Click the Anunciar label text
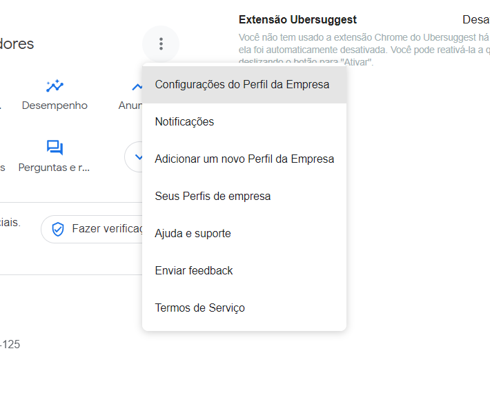 pyautogui.click(x=130, y=105)
